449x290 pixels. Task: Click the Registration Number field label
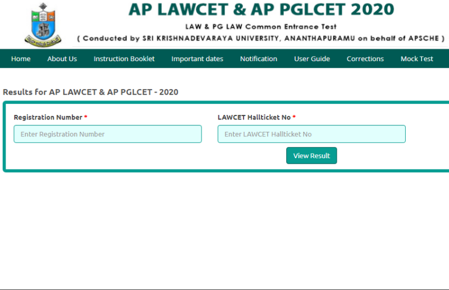[x=48, y=117]
